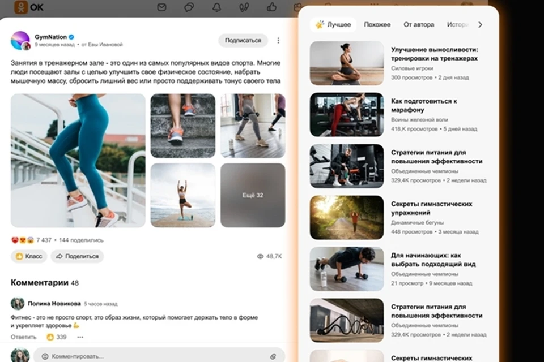This screenshot has height=362, width=544.
Task: Open the thumbs-up events icon in top bar
Action: 271,7
